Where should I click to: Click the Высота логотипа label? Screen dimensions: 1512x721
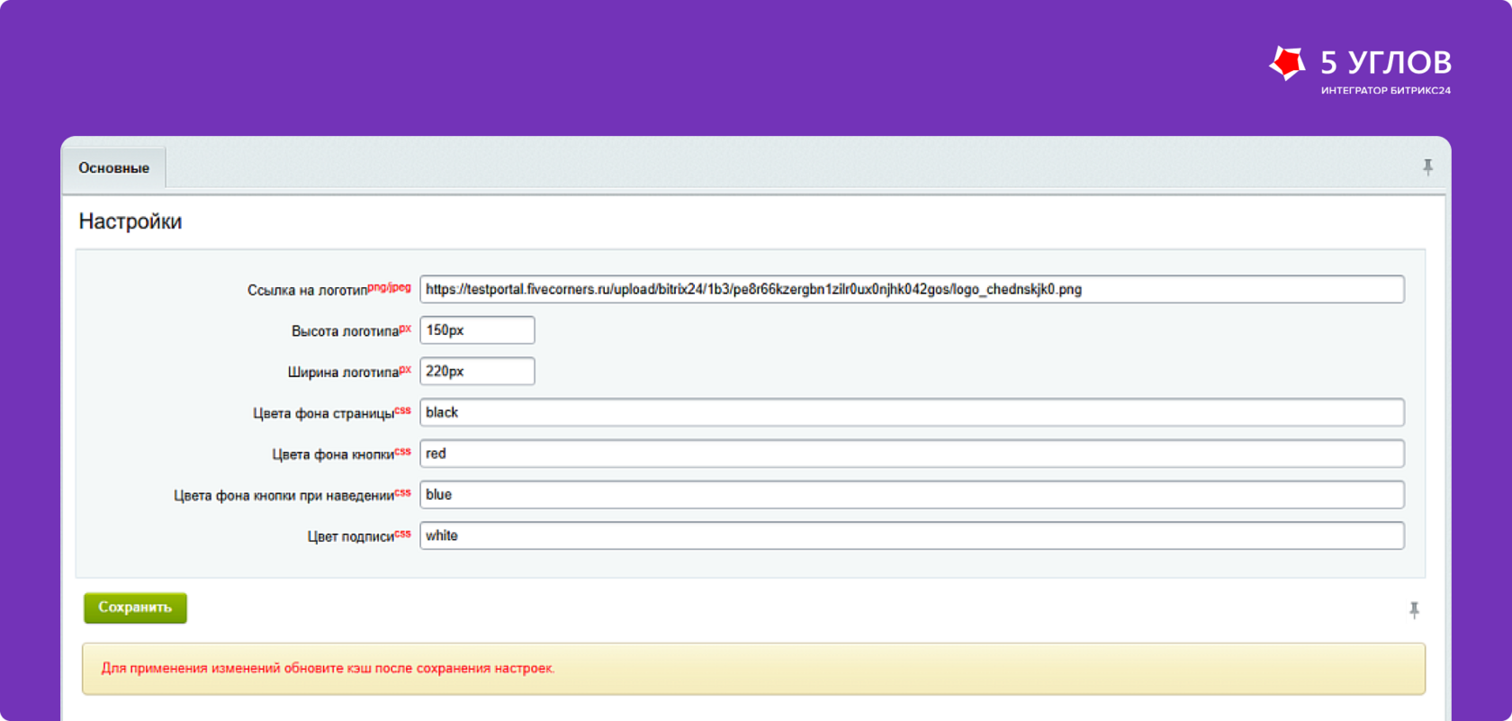(x=345, y=331)
